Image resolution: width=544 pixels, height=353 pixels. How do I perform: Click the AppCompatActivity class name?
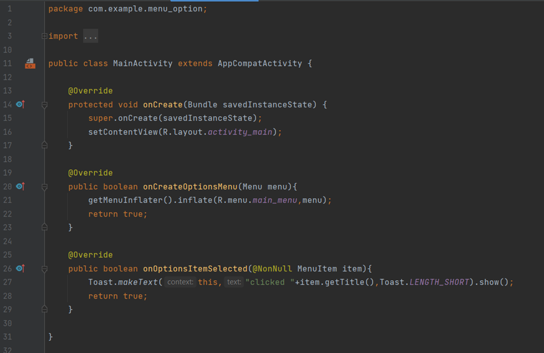259,64
